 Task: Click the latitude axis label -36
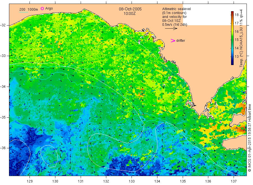(3, 148)
